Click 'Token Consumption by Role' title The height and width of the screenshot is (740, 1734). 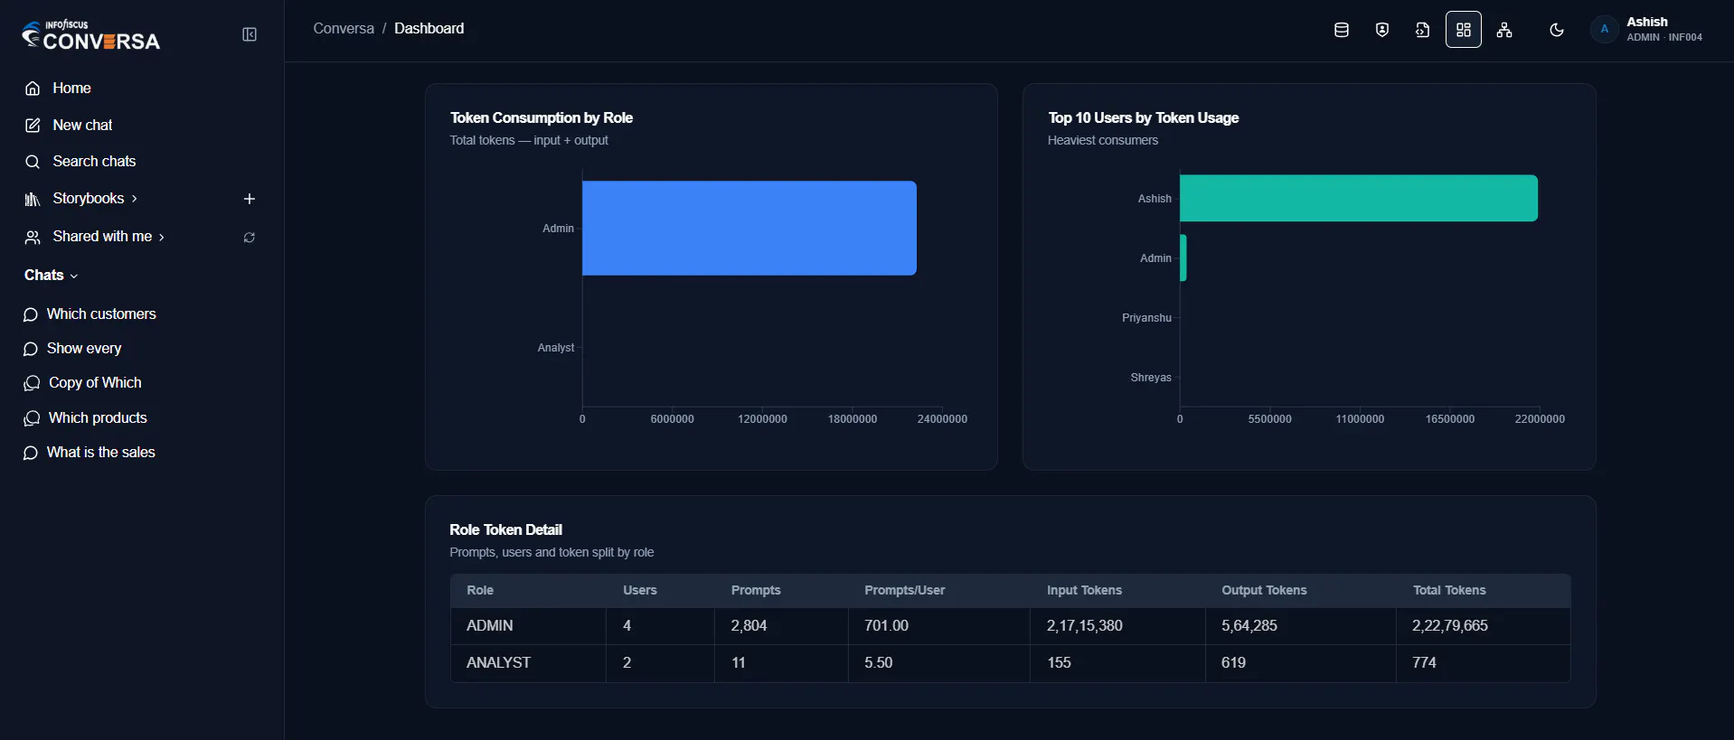542,117
